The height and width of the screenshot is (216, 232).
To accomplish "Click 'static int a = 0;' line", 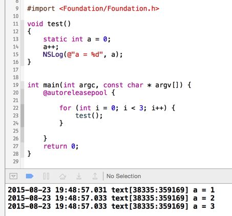I will tap(77, 39).
